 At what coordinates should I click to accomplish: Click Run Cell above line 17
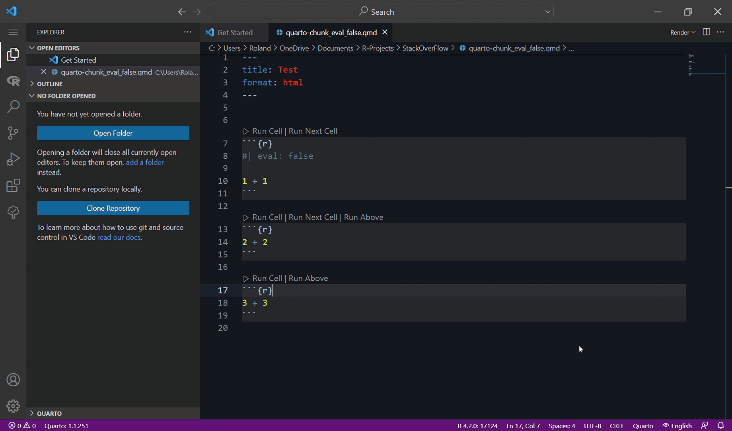(x=267, y=278)
